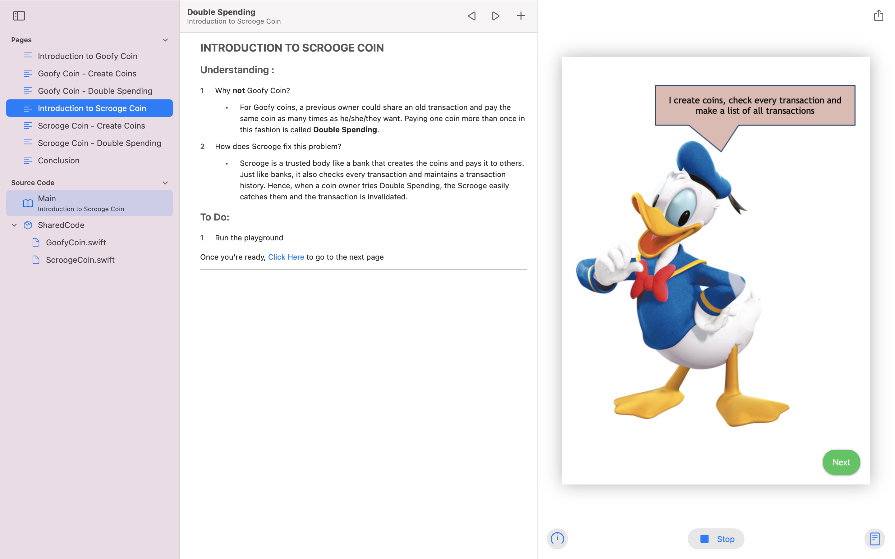
Task: Collapse the SharedCode folder
Action: pyautogui.click(x=14, y=225)
